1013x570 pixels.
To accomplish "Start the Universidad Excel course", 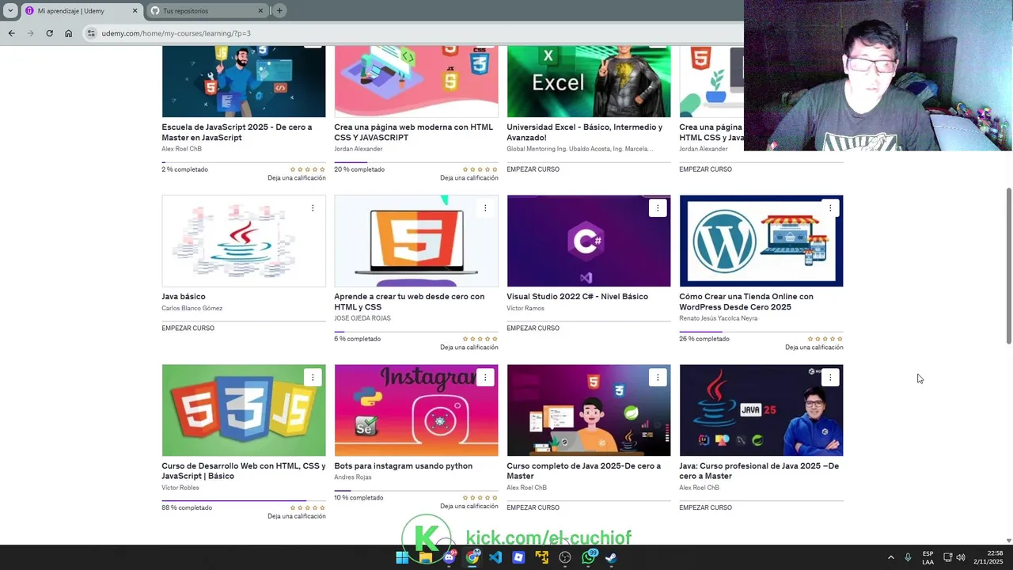I will pyautogui.click(x=533, y=169).
